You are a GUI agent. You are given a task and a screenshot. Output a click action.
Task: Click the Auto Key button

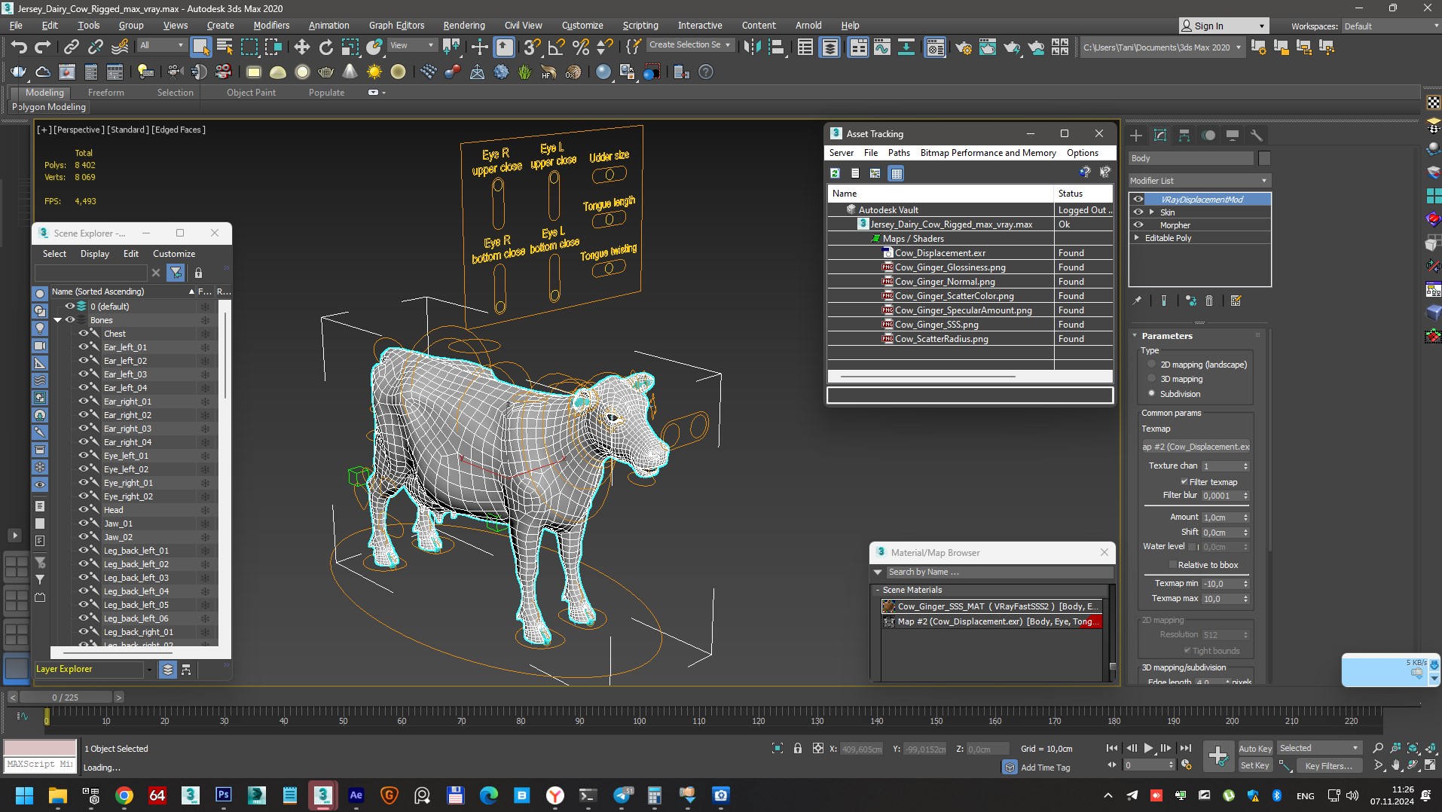(x=1255, y=748)
